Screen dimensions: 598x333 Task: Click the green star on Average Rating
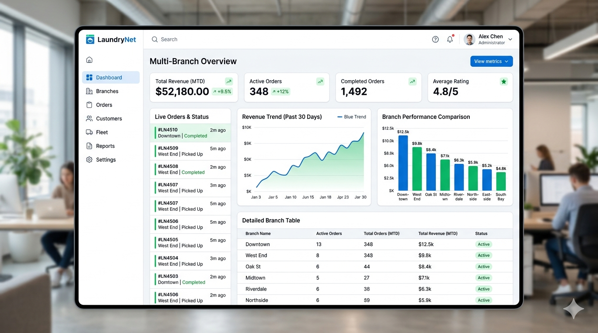point(504,82)
